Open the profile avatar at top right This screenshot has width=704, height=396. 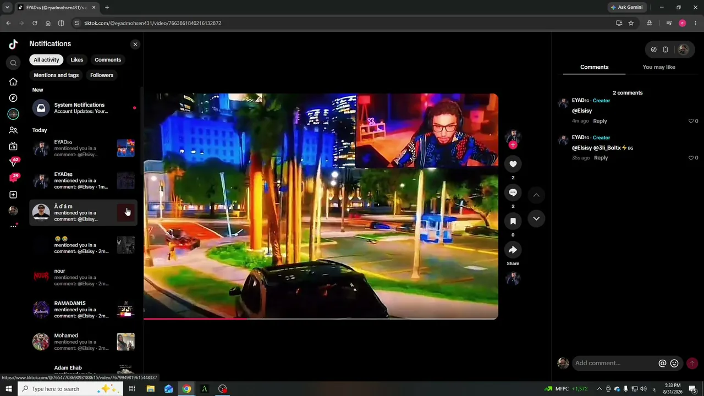click(683, 50)
